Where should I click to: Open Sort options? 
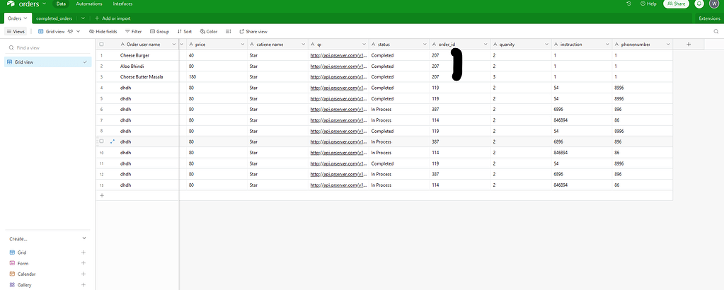(x=185, y=31)
